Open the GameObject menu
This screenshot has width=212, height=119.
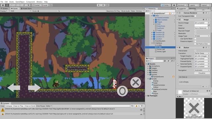coord(20,2)
